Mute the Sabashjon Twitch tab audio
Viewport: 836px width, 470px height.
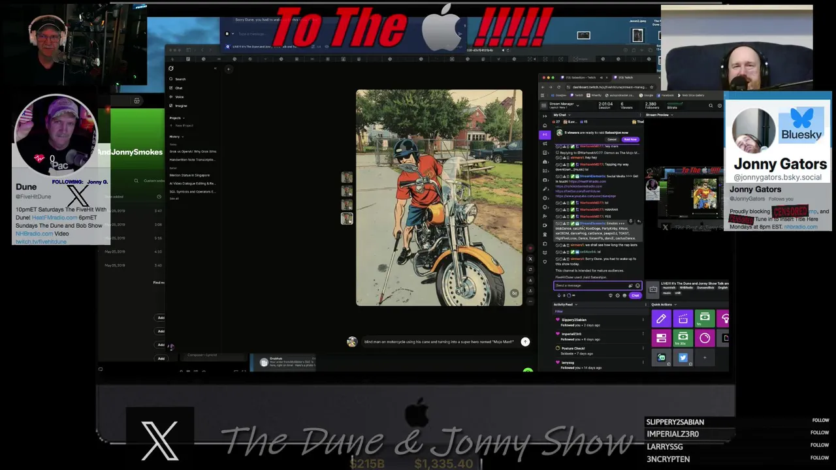(601, 78)
